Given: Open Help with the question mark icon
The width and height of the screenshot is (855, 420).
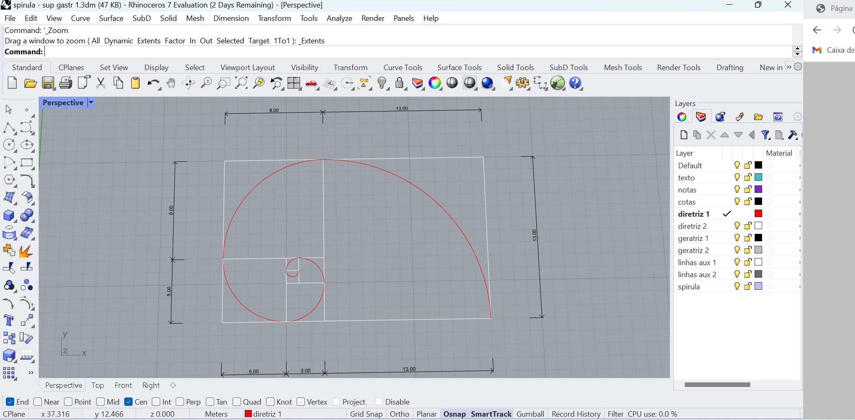Looking at the screenshot, I should pos(576,83).
